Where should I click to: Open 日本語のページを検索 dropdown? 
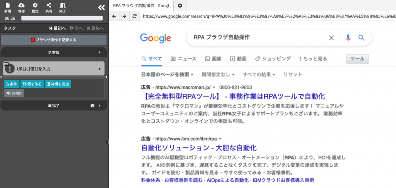click(x=167, y=75)
